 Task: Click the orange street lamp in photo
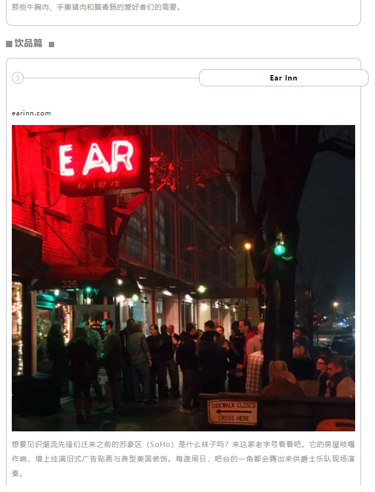tap(248, 246)
